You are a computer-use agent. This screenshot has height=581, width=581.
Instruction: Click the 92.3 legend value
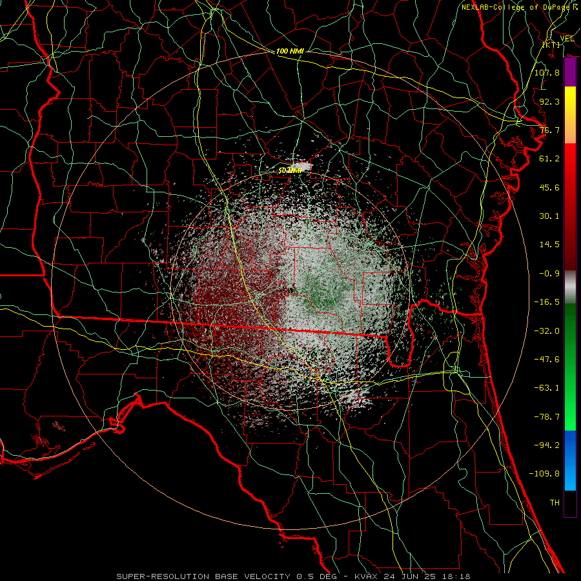click(x=549, y=101)
